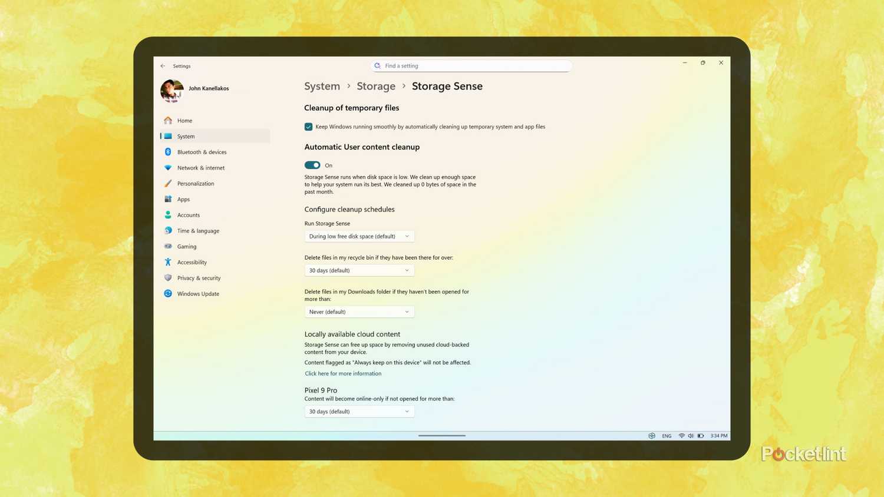The width and height of the screenshot is (884, 497).
Task: Click the Windows Update icon
Action: (x=169, y=293)
